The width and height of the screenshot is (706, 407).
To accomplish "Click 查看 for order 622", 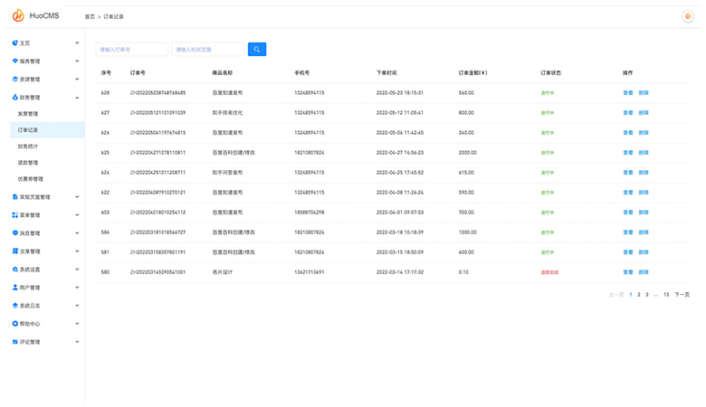I will click(628, 193).
